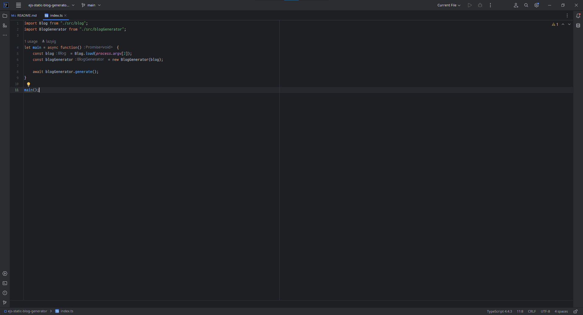
Task: Expand the project name dropdown
Action: (x=51, y=5)
